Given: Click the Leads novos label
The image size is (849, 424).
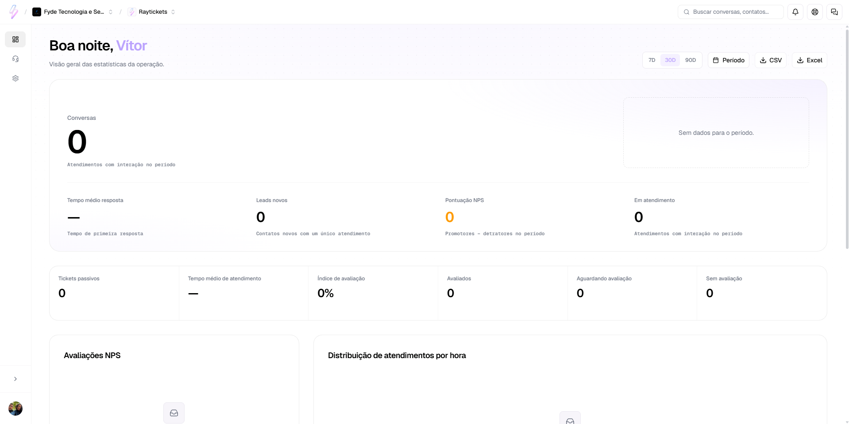Looking at the screenshot, I should tap(272, 200).
